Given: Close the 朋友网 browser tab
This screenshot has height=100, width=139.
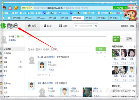Looking at the screenshot, I should pyautogui.click(x=83, y=18).
